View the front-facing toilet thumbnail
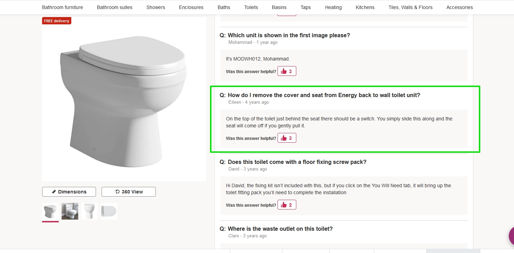 click(x=89, y=211)
